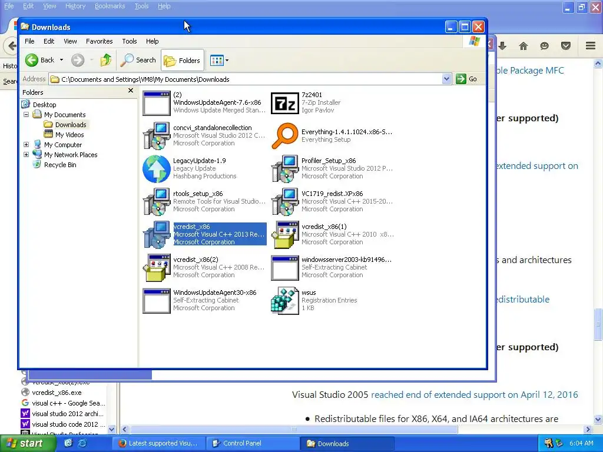Select the WindowsUpdateAgent30-x86 icon
This screenshot has height=452, width=603.
[x=156, y=301]
